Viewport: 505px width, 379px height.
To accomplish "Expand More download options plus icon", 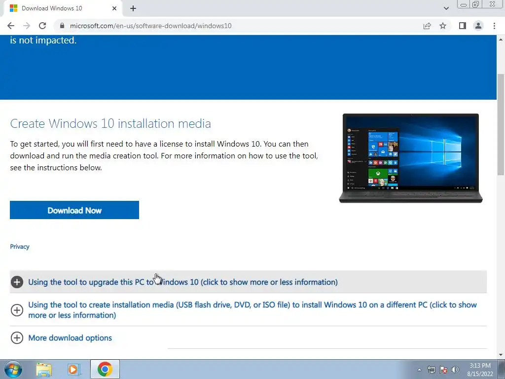I will 17,338.
